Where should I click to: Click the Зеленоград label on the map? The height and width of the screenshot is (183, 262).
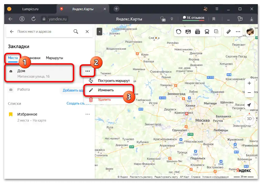pyautogui.click(x=176, y=94)
